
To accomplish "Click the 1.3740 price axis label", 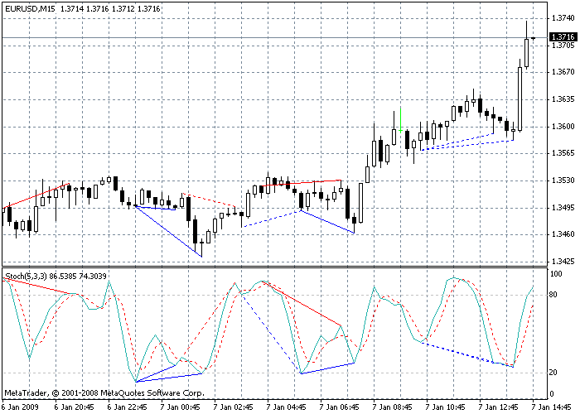I will [561, 19].
